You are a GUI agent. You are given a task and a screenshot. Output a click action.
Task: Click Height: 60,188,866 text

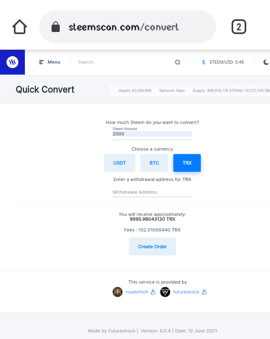pyautogui.click(x=135, y=91)
